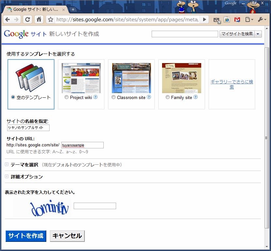Click the Gmail extension icon in toolbar

237,20
